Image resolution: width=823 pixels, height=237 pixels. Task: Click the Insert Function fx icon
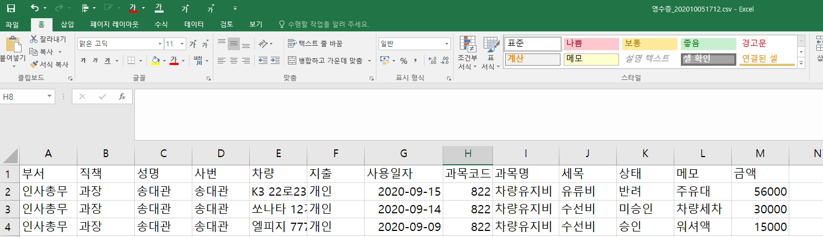pos(122,96)
